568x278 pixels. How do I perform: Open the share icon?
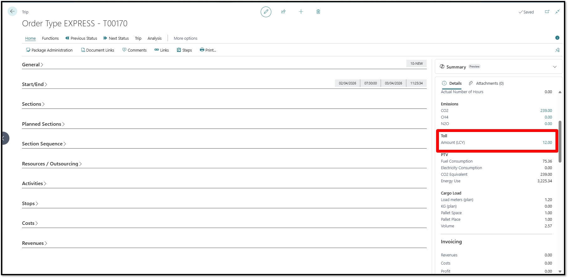pos(283,12)
